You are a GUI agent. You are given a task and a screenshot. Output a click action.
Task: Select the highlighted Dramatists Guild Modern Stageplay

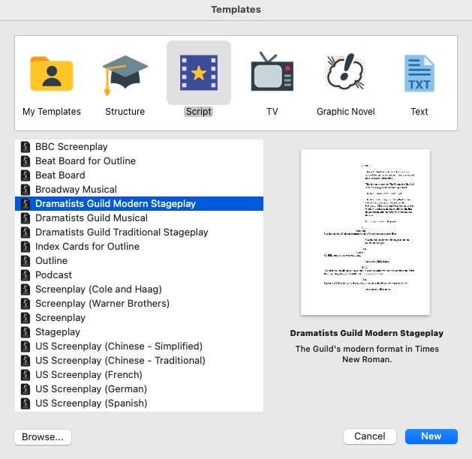115,204
